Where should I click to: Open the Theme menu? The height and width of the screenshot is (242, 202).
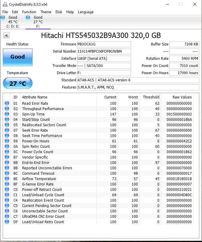(x=46, y=12)
